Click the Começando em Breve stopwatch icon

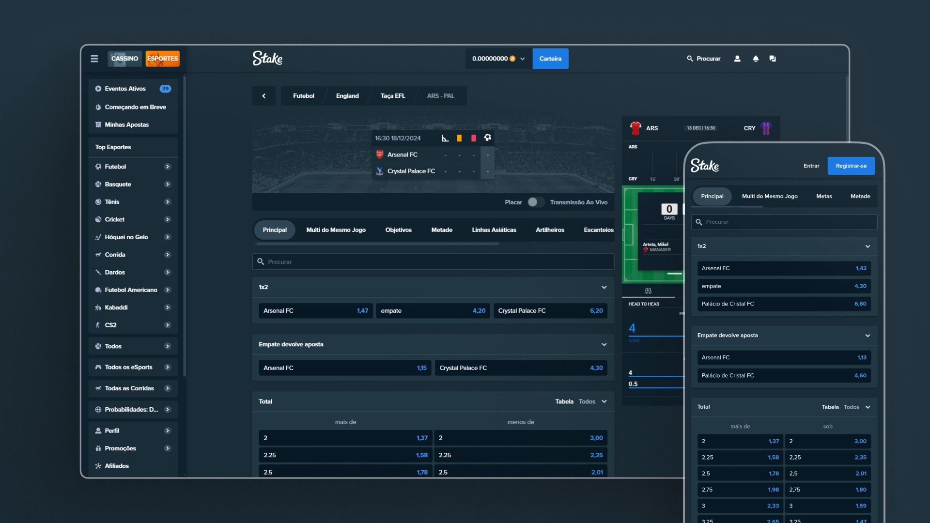click(98, 107)
